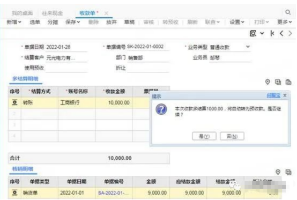
Task: Click the 转账 cell in settlement table
Action: point(40,102)
